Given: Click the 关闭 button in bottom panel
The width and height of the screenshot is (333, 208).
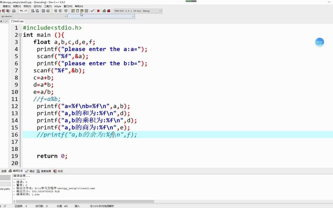Looking at the screenshot, I should 60,171.
